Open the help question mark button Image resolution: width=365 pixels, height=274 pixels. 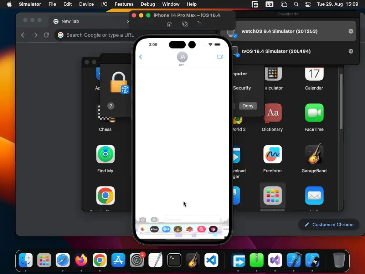(111, 106)
